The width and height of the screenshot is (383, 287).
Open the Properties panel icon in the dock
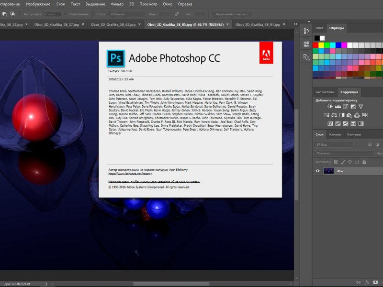(x=306, y=44)
